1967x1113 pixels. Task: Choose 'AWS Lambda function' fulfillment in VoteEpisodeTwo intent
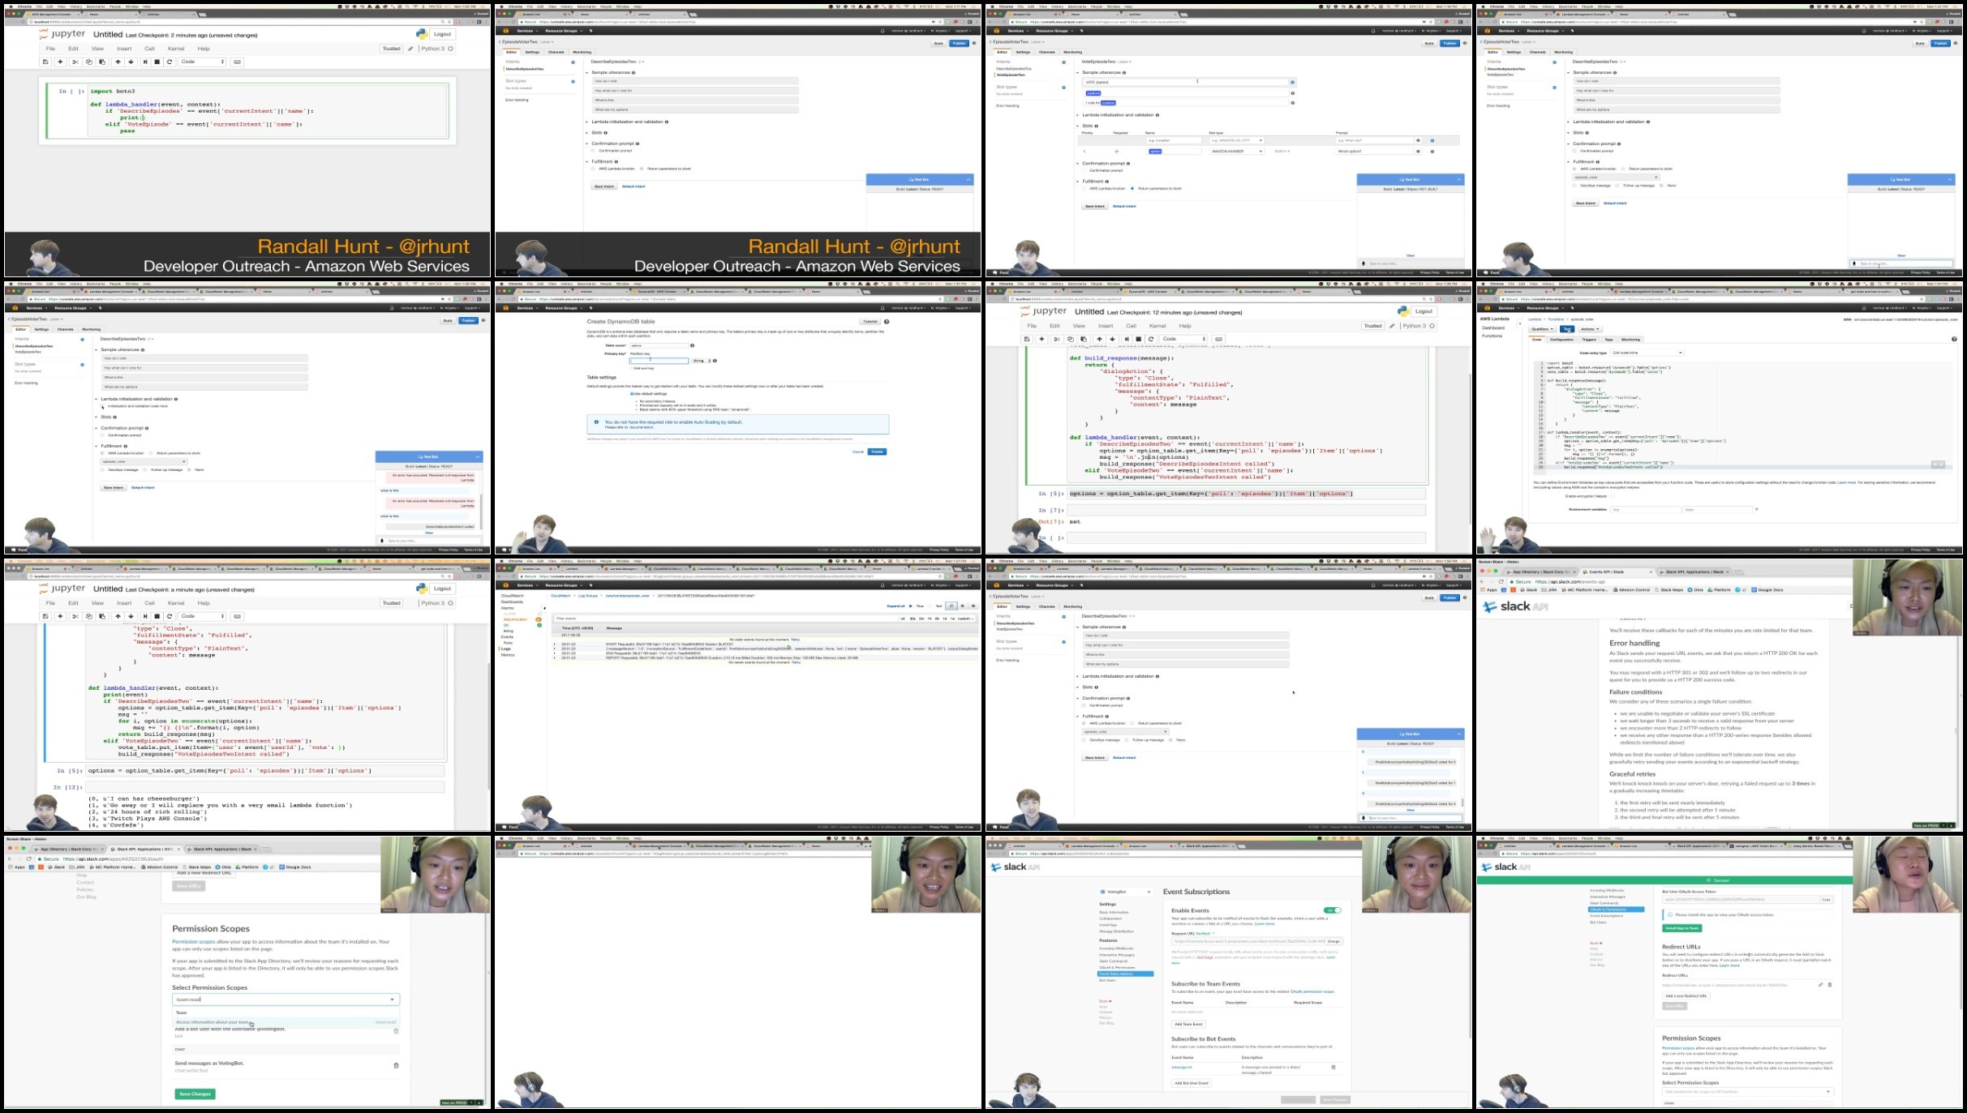(x=1084, y=188)
